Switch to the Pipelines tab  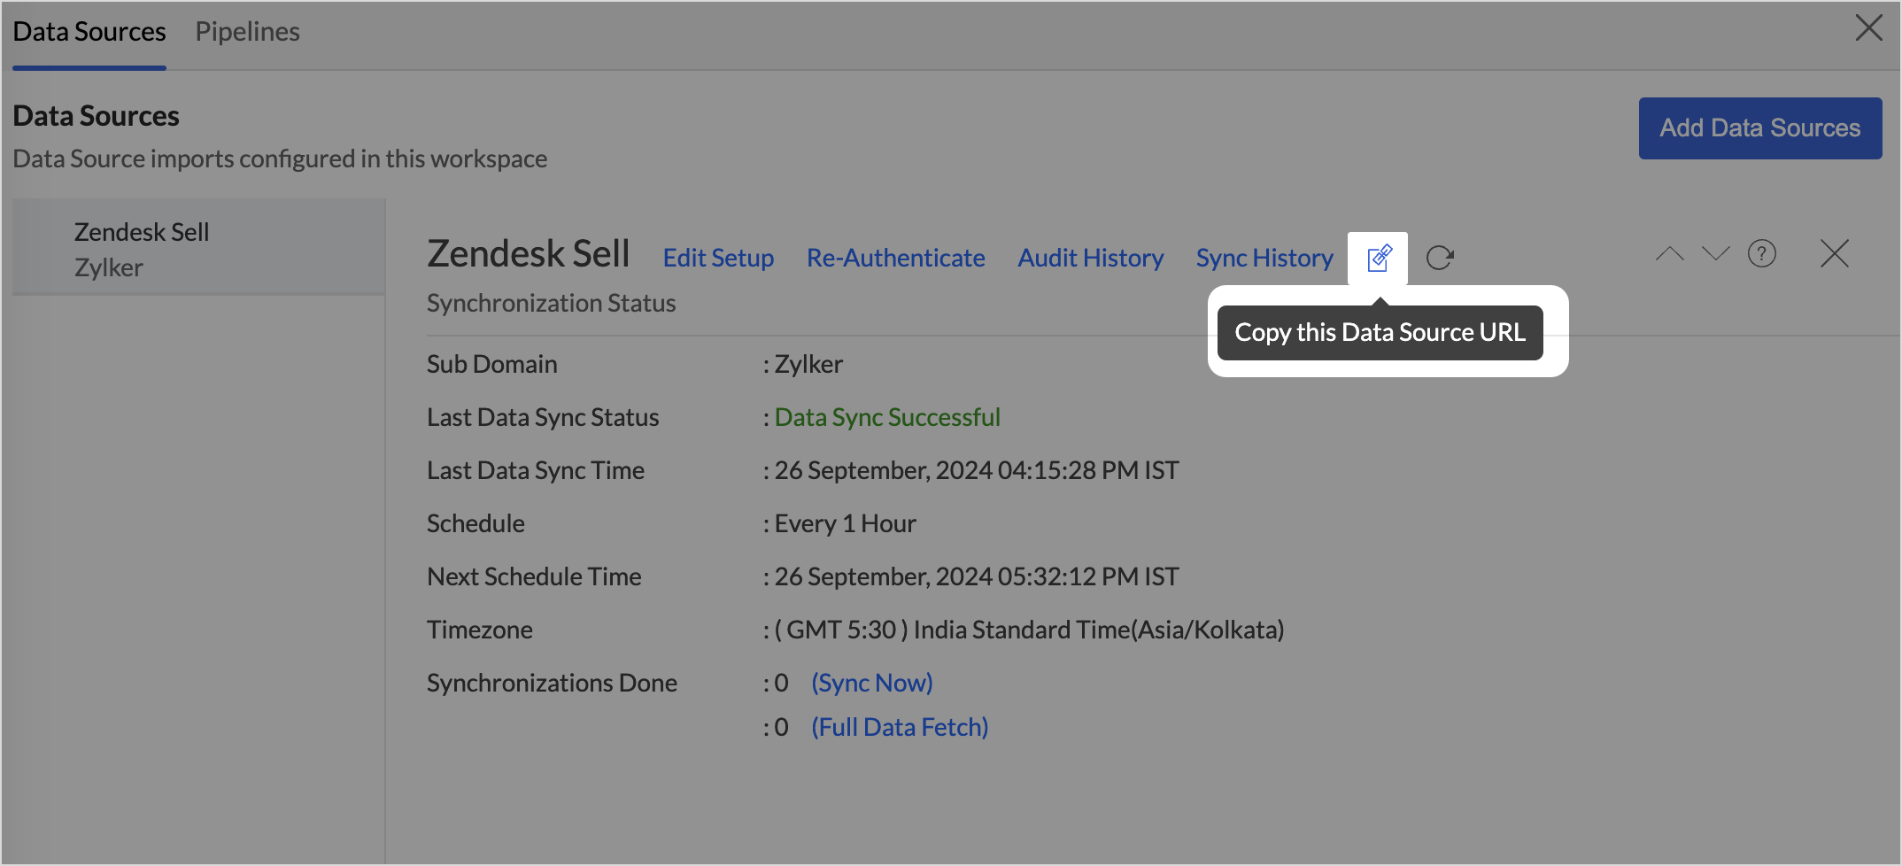click(247, 32)
